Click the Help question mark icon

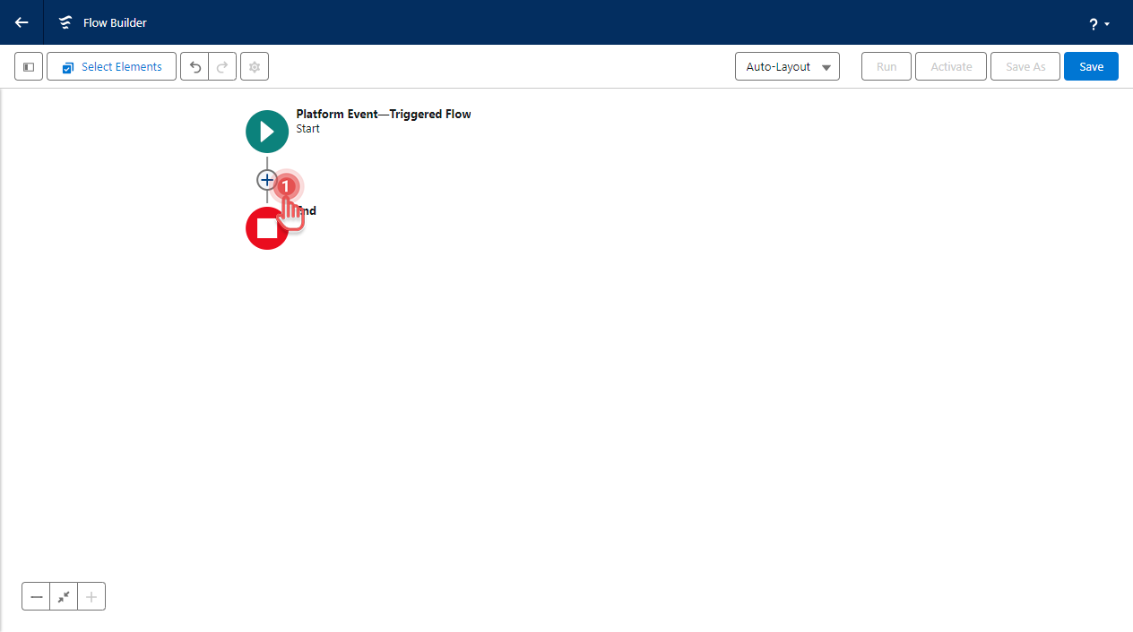point(1093,23)
